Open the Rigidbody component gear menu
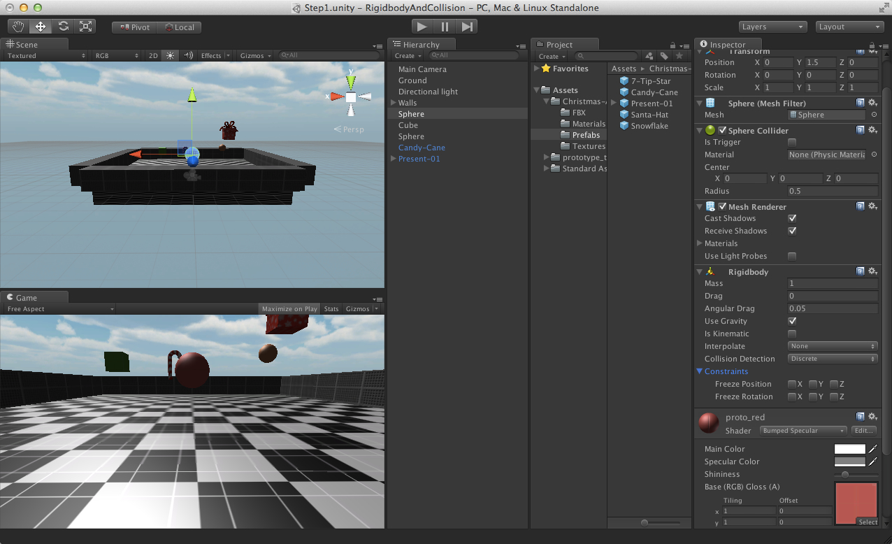The image size is (892, 544). point(872,271)
